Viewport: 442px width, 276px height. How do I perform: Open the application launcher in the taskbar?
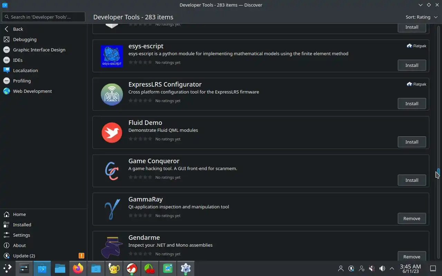tap(7, 268)
